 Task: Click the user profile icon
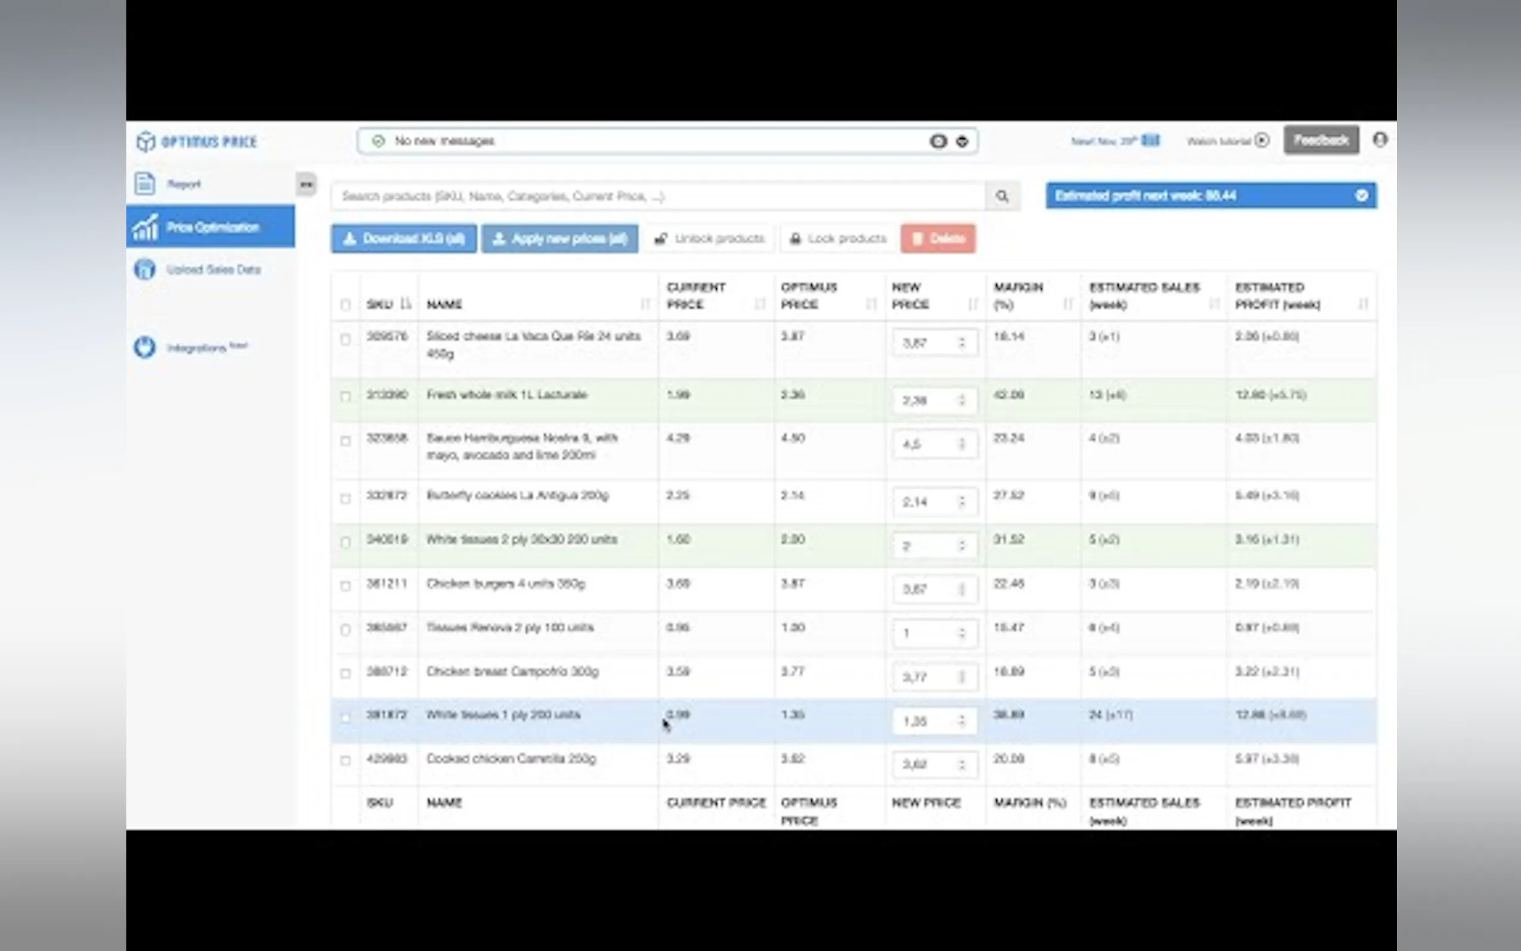[x=1380, y=140]
